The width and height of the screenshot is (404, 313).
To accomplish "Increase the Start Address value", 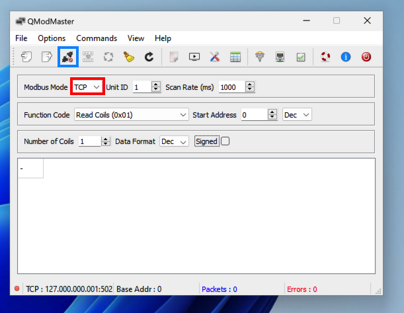I will (272, 112).
